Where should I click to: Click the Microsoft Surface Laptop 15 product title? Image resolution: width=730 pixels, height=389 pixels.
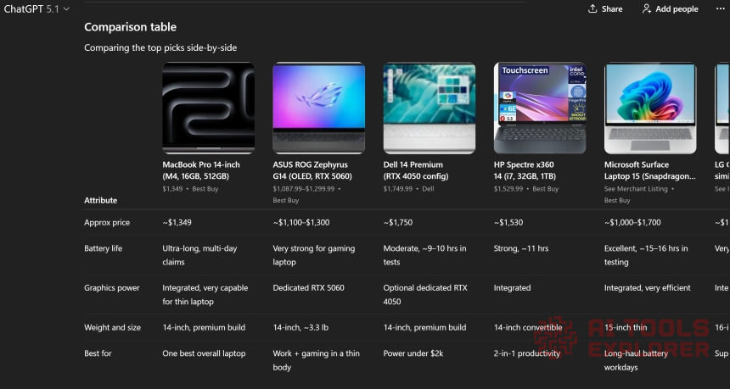pos(650,170)
